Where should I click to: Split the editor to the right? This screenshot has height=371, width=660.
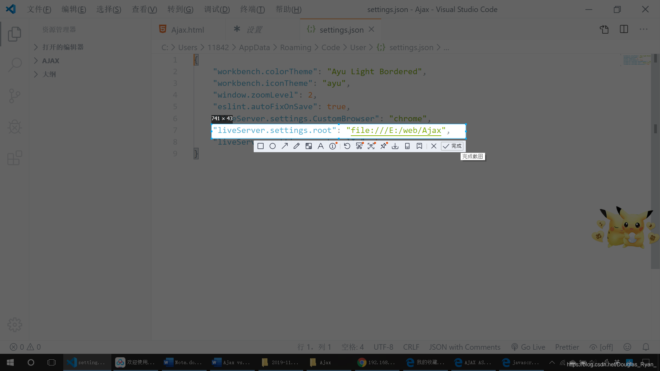pos(624,30)
